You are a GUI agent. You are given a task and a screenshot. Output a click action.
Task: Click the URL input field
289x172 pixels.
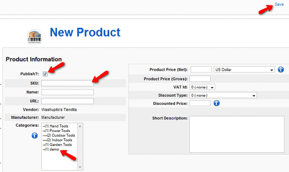point(68,101)
